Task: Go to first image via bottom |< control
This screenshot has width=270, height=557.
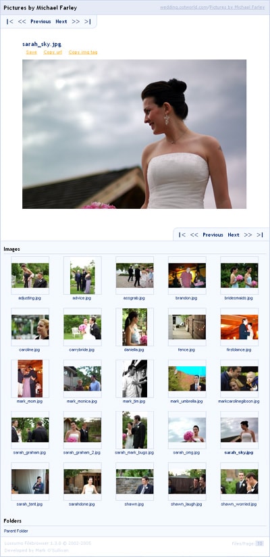Action: click(182, 235)
